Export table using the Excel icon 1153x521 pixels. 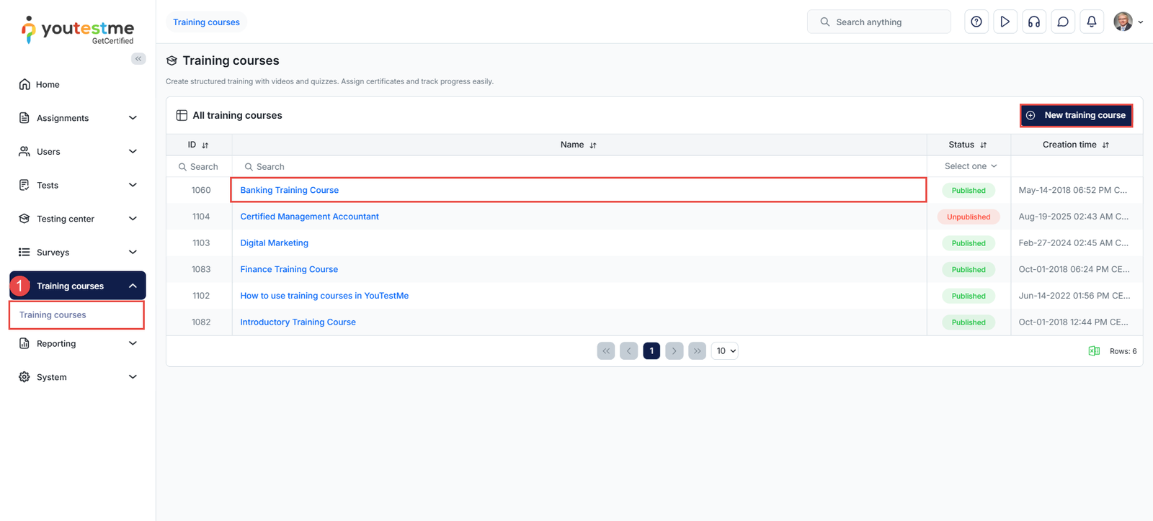(1093, 351)
